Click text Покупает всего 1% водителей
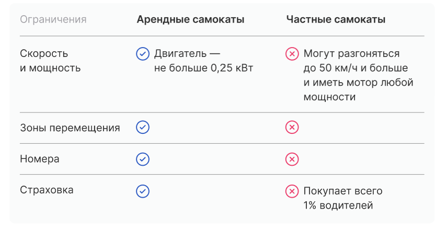The image size is (447, 240). click(x=343, y=198)
